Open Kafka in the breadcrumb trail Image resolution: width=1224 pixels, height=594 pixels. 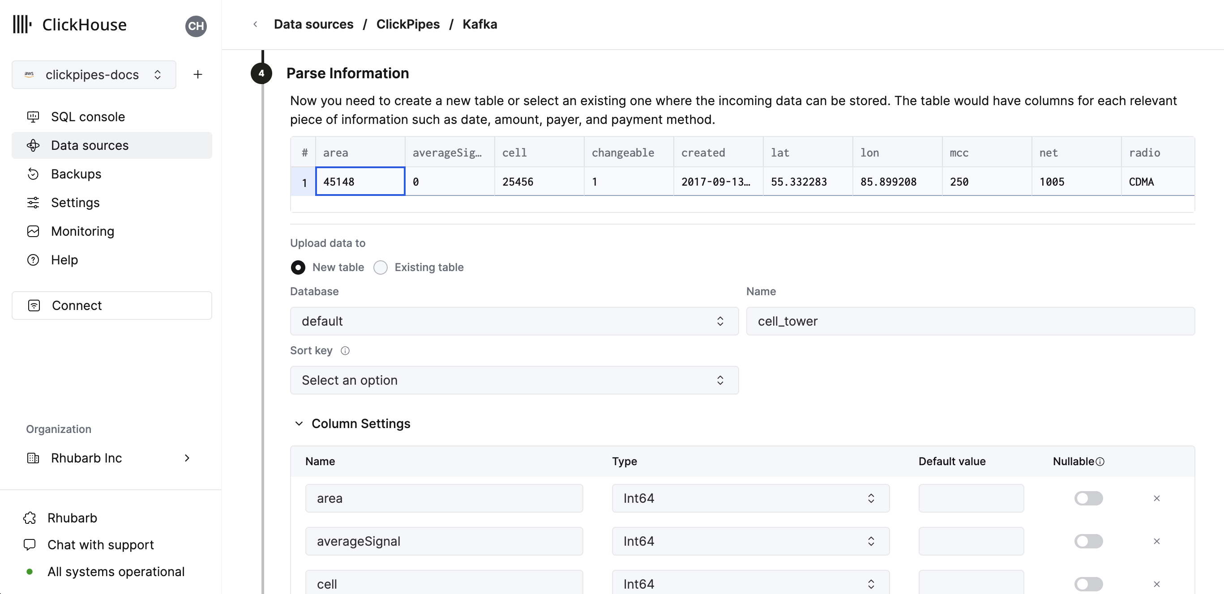pos(479,24)
